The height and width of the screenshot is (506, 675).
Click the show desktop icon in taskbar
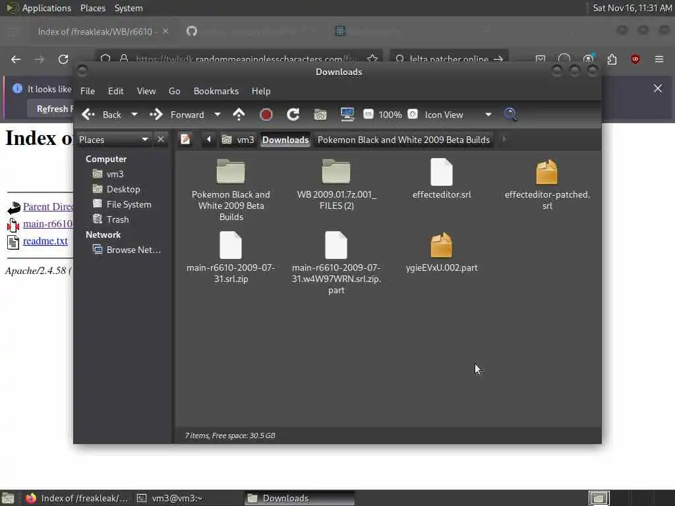coord(8,498)
